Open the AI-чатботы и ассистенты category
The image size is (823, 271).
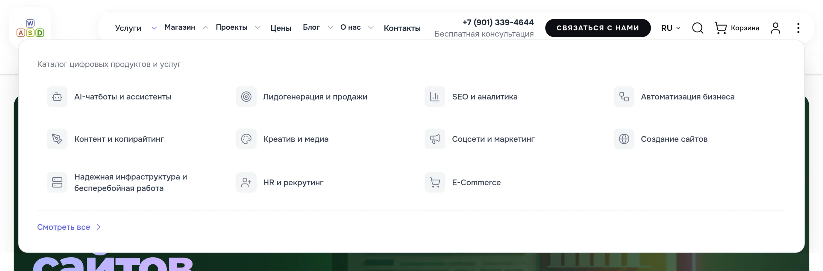point(123,97)
